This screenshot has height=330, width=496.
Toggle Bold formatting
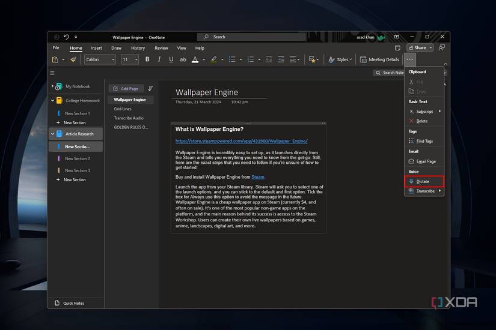tap(147, 59)
